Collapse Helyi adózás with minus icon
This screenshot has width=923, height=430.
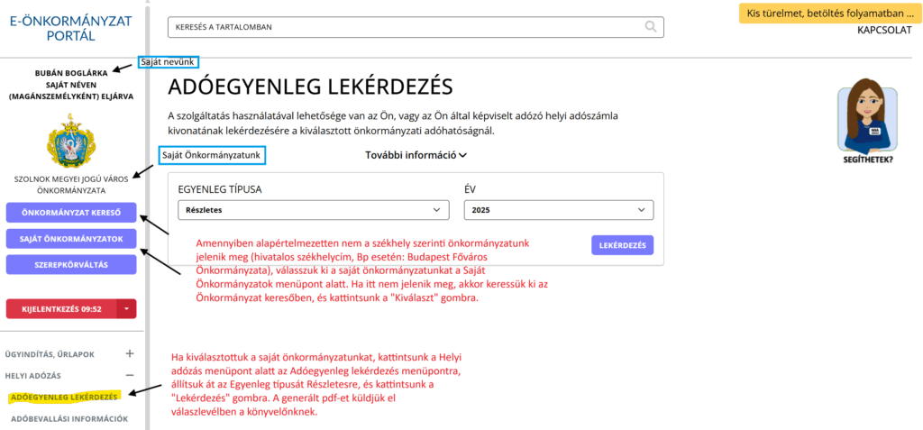tap(129, 375)
